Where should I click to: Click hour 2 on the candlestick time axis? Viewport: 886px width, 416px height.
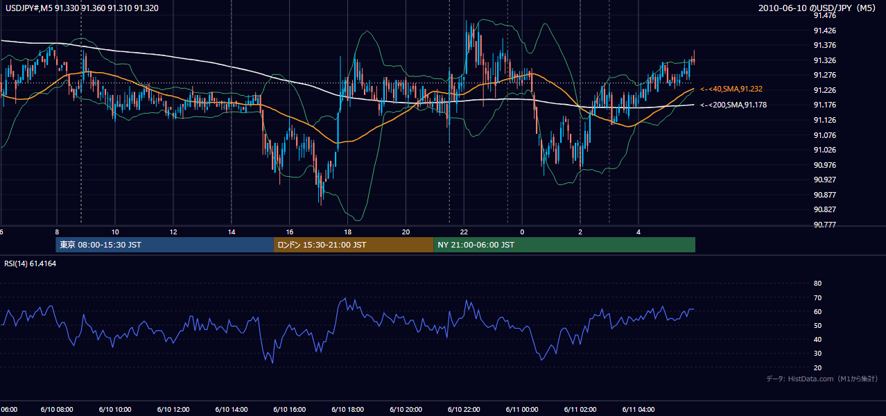[580, 232]
